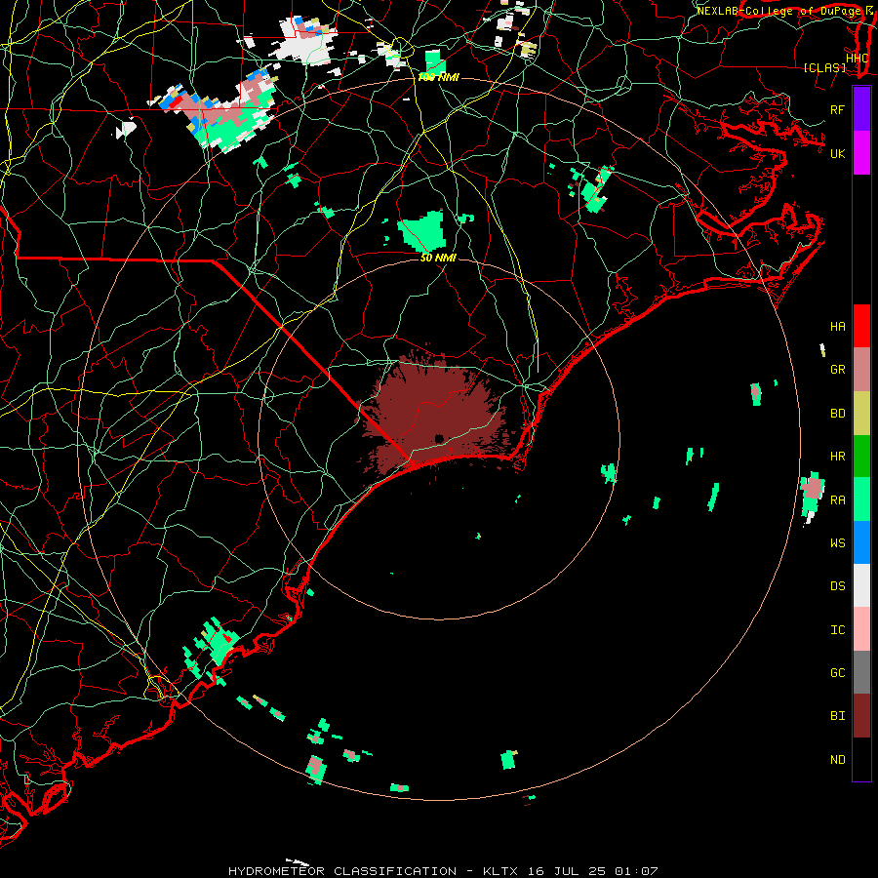Click the HHC product code text

[x=857, y=59]
